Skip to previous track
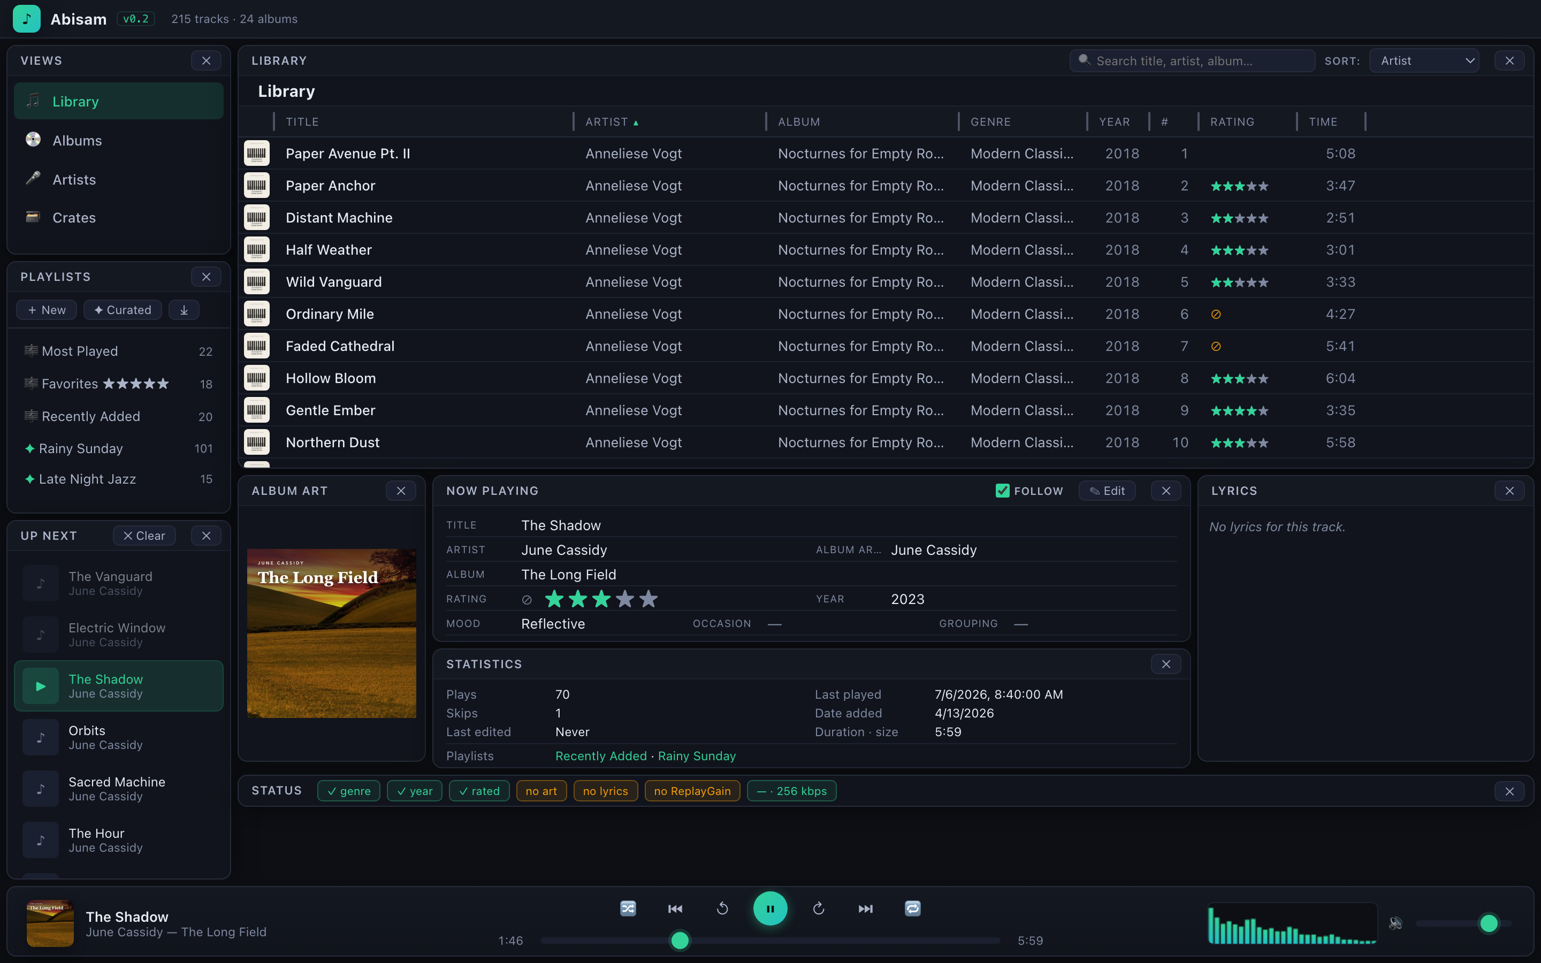 [675, 908]
